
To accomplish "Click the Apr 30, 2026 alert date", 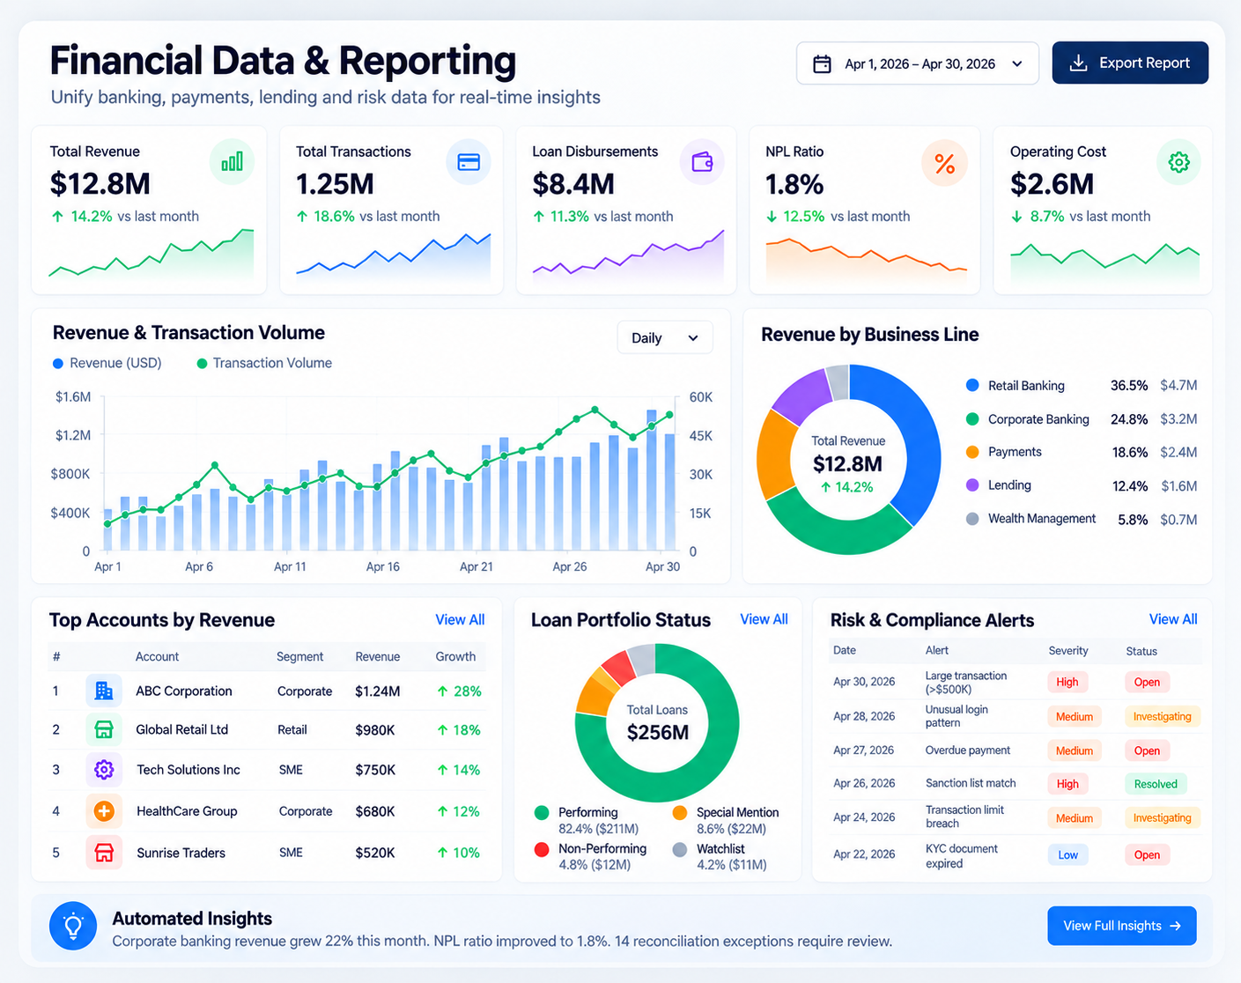I will (864, 682).
